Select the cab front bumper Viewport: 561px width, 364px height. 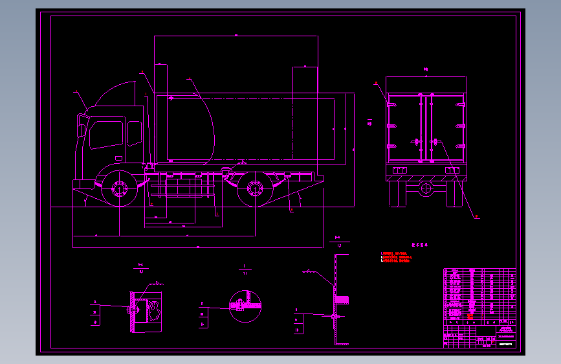83,185
